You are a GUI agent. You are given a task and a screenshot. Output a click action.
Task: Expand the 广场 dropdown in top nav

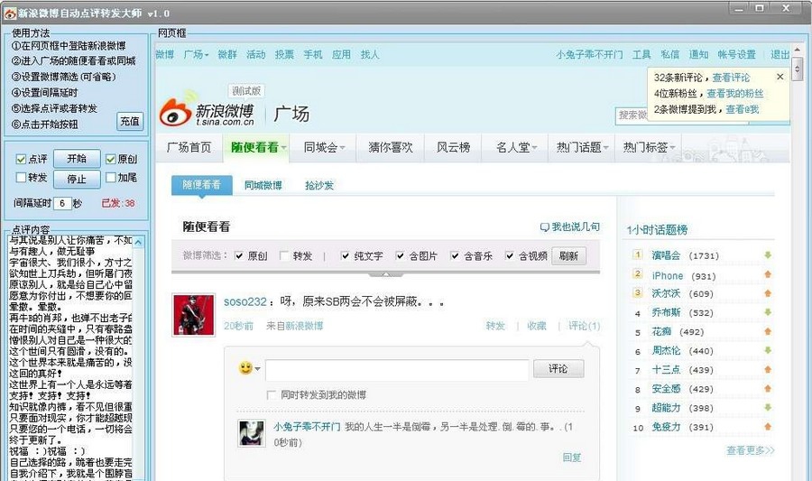[206, 55]
